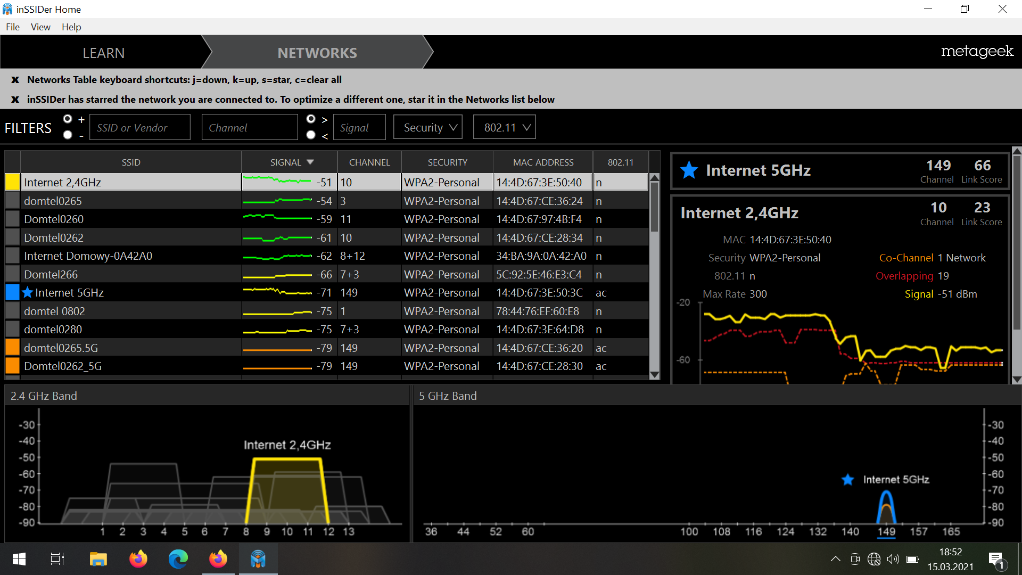This screenshot has width=1022, height=575.
Task: Open Microsoft Edge from the taskbar
Action: pyautogui.click(x=178, y=559)
